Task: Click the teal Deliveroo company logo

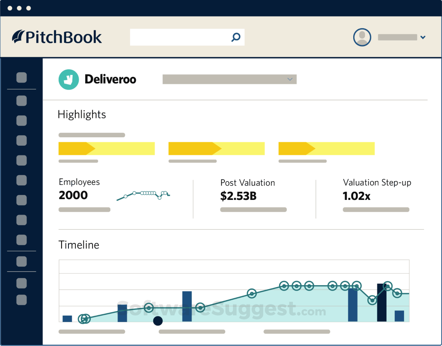Action: (x=68, y=79)
